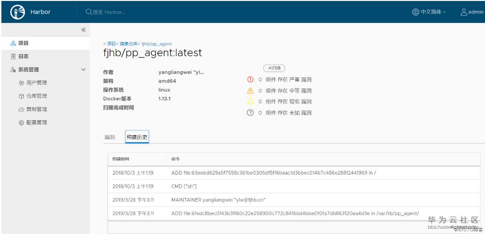Viewport: 485px width, 234px height.
Task: Collapse the 系统管理 menu chevron
Action: [x=84, y=70]
